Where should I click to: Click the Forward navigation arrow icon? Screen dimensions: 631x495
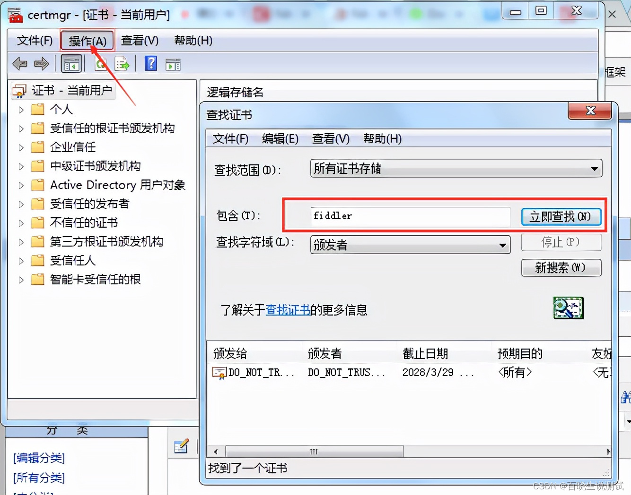click(42, 63)
